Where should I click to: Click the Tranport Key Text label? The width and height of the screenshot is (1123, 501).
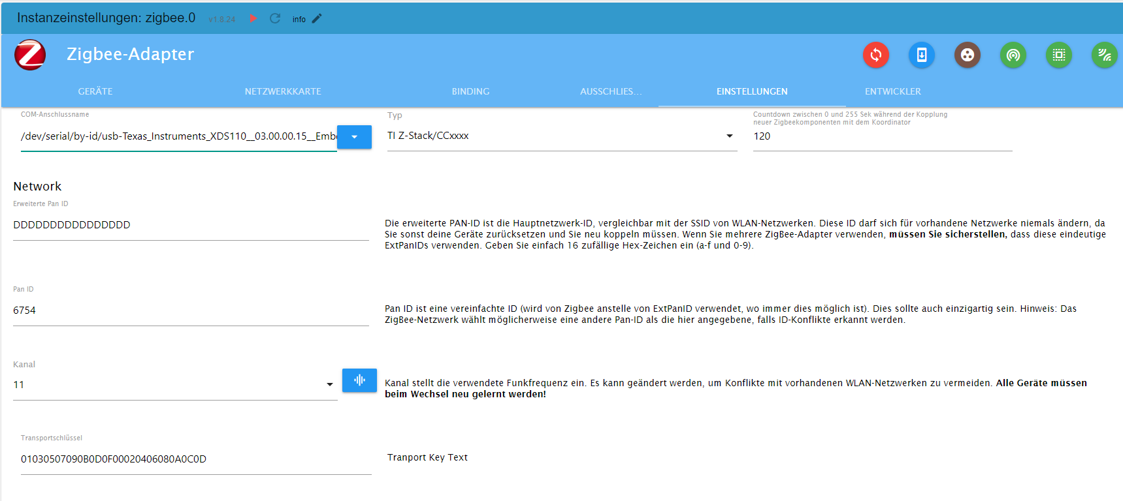pyautogui.click(x=427, y=457)
